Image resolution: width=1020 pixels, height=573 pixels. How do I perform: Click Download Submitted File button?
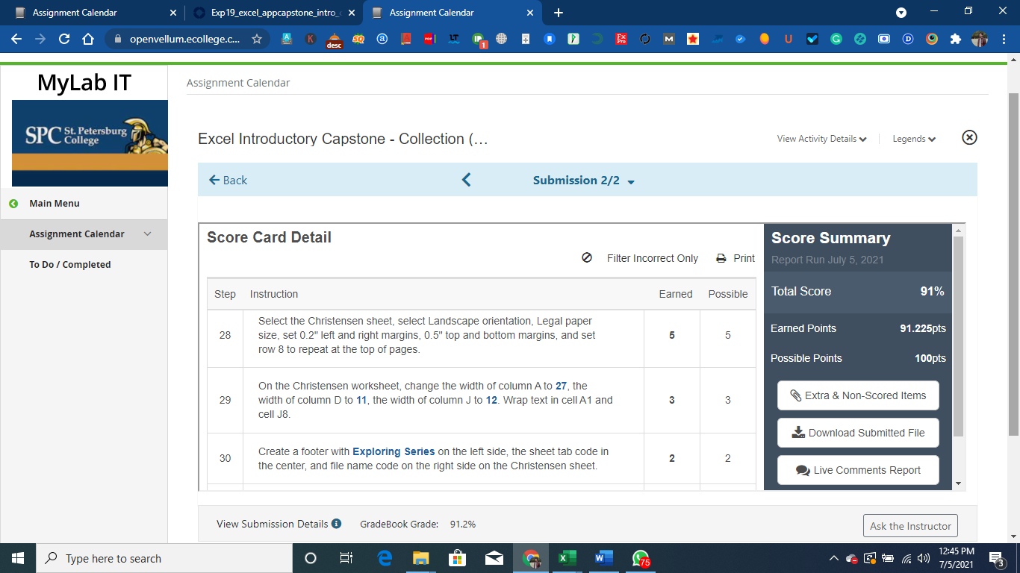[x=858, y=433]
